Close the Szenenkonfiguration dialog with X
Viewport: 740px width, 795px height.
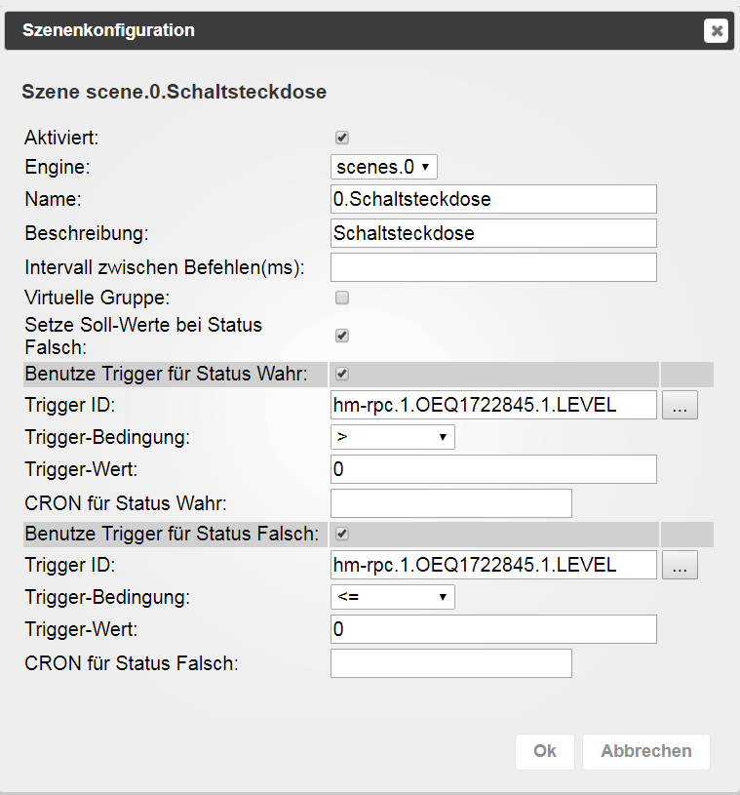click(717, 31)
